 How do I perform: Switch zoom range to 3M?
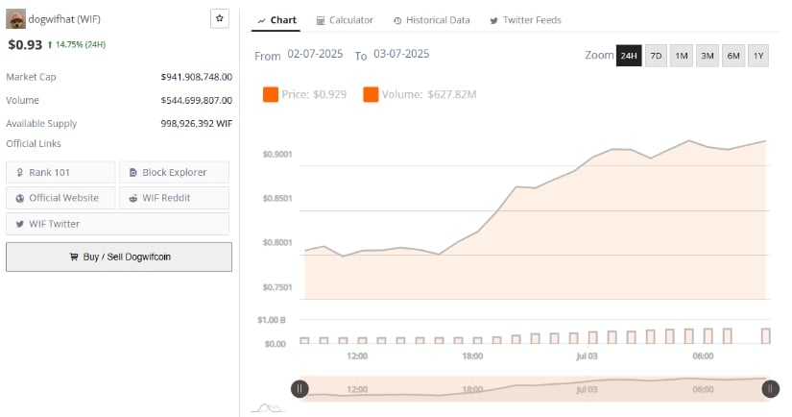(x=708, y=56)
